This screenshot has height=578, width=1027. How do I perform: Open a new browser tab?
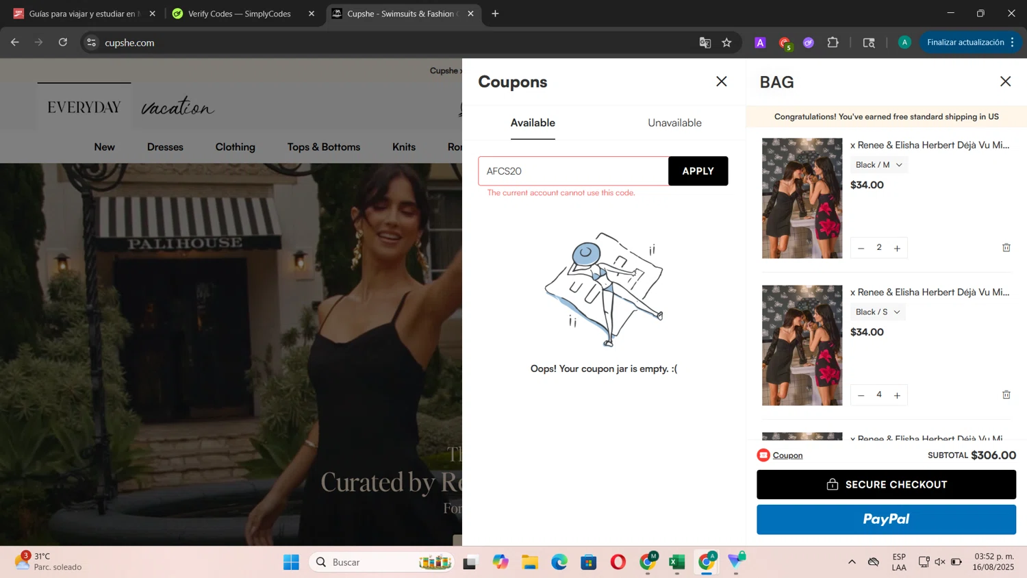495,14
